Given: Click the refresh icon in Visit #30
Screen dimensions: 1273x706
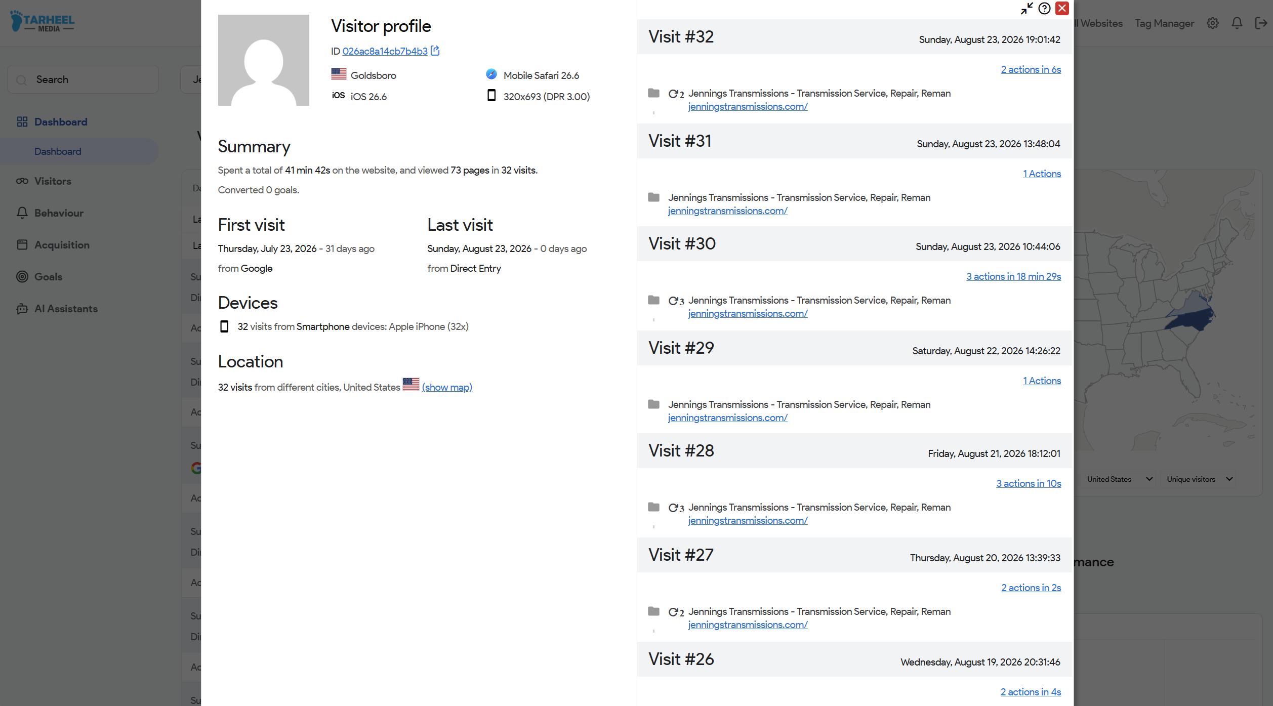Looking at the screenshot, I should [x=673, y=301].
